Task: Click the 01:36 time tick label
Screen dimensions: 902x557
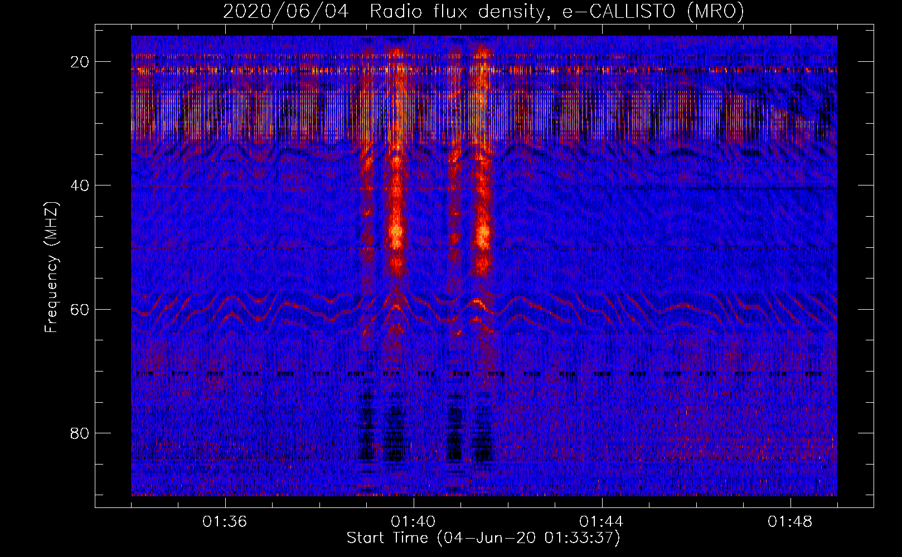Action: pos(225,522)
